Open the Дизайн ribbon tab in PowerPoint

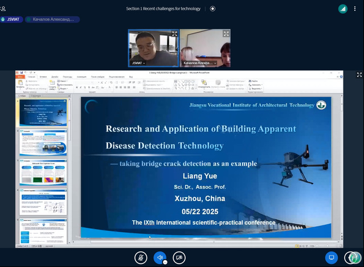[x=55, y=76]
